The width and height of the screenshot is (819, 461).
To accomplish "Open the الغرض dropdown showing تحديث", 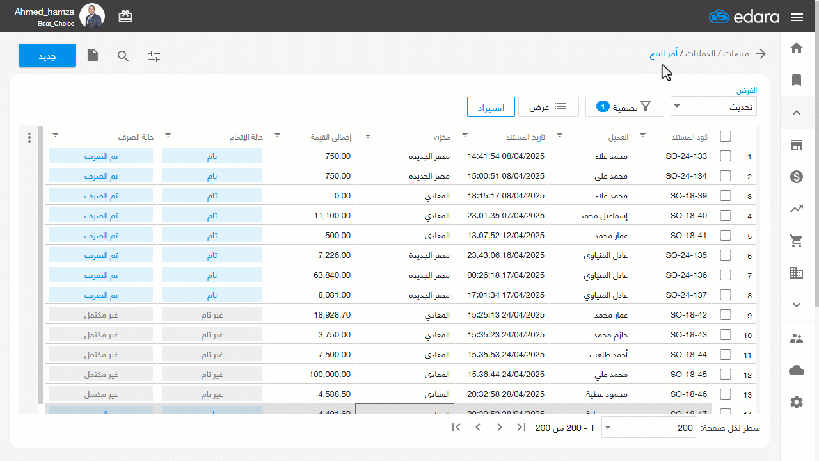I will (713, 106).
